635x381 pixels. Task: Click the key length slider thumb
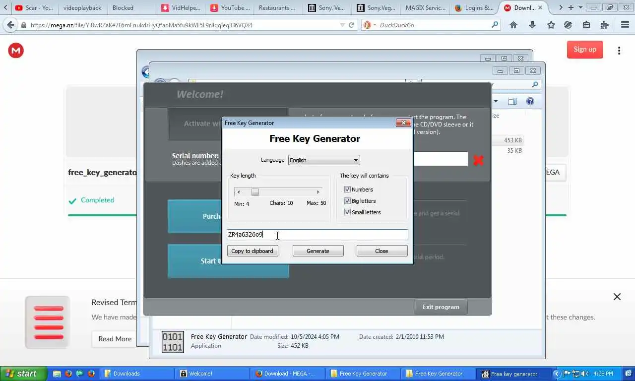[x=255, y=192]
